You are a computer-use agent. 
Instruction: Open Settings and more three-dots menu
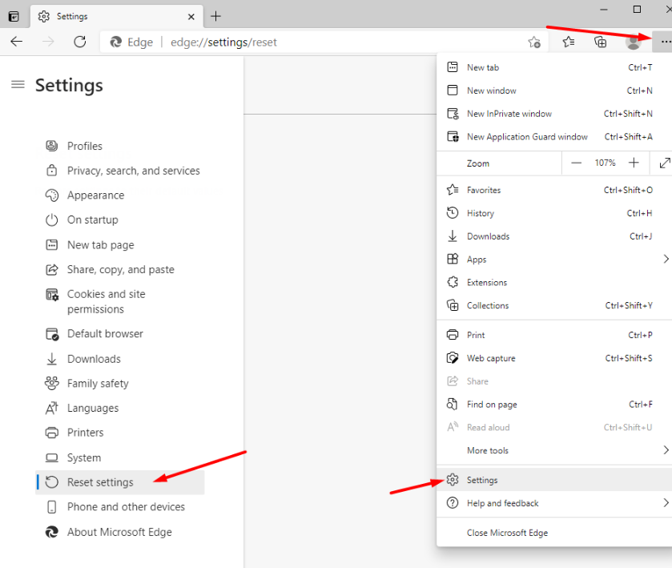point(662,42)
